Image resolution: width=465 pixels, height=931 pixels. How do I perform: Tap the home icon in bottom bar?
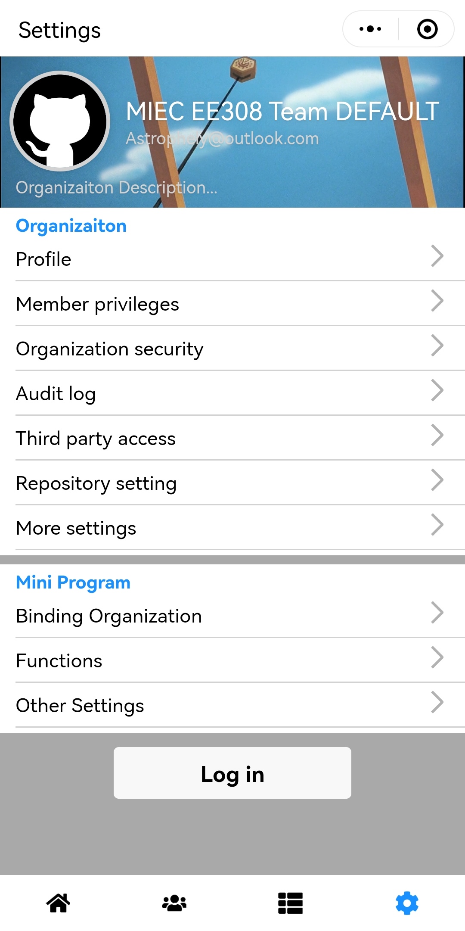(x=58, y=903)
